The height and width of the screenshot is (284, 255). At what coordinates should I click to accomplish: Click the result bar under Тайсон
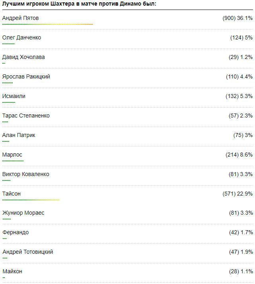(x=31, y=200)
